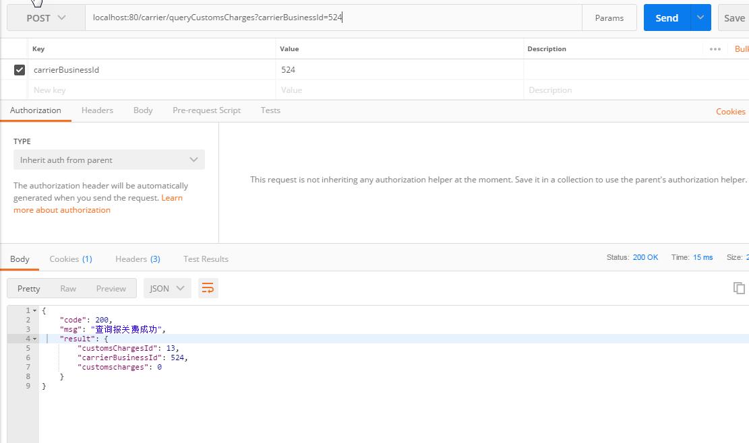Send the request with Send button
Screen dimensions: 749x443
(x=667, y=18)
